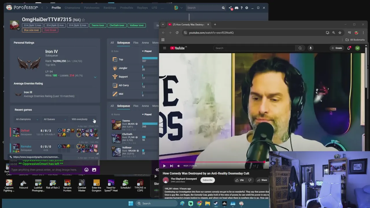Click the Teemo lover tag

[98, 25]
